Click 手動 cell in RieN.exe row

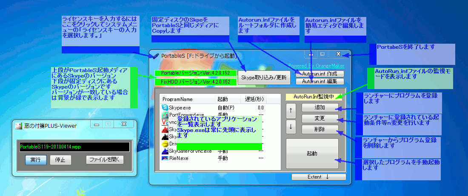[x=223, y=158]
